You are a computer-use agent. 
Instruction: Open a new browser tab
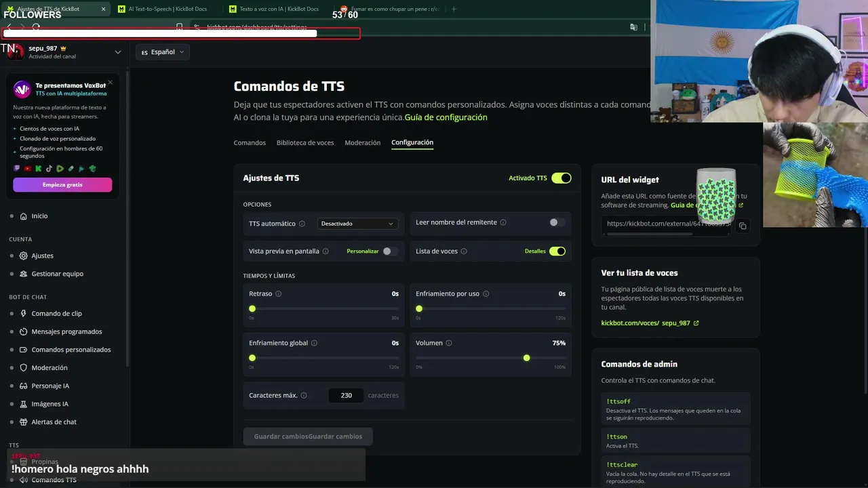pyautogui.click(x=454, y=9)
